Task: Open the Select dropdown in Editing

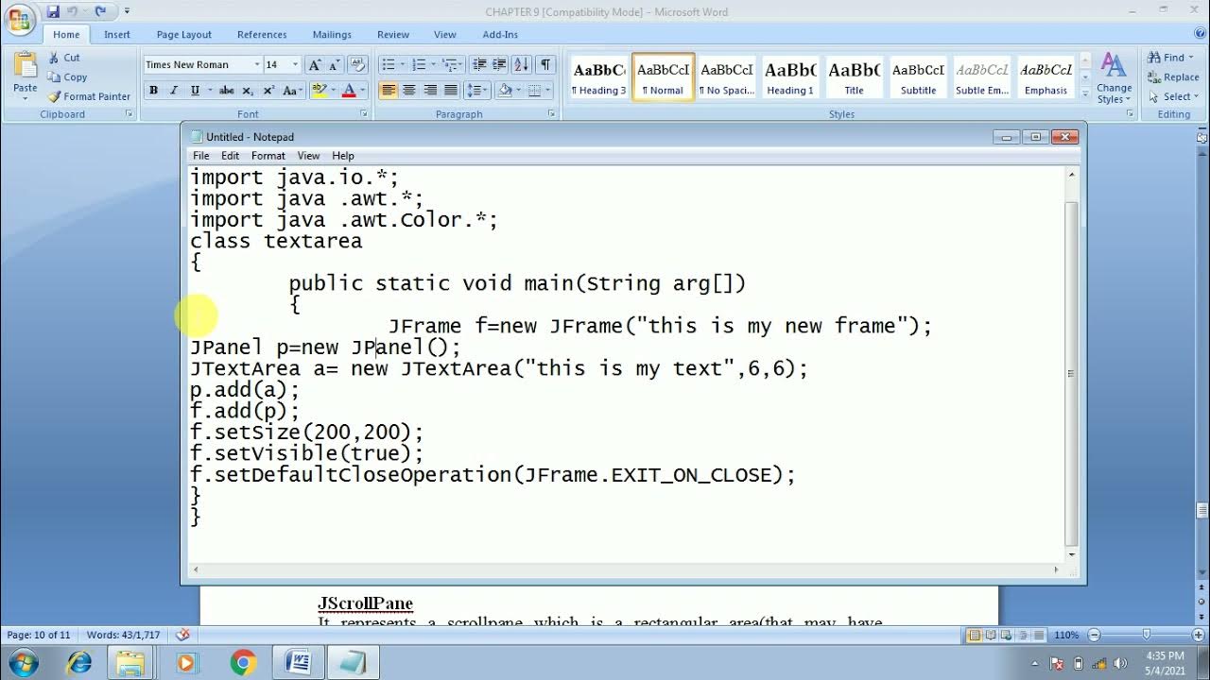Action: (x=1171, y=96)
